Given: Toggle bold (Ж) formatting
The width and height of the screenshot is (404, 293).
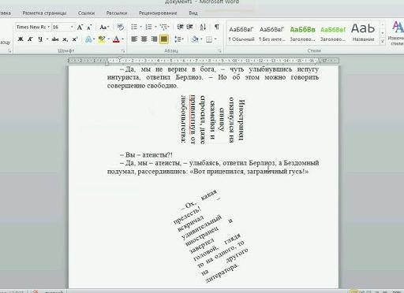Looking at the screenshot, I should pos(21,39).
